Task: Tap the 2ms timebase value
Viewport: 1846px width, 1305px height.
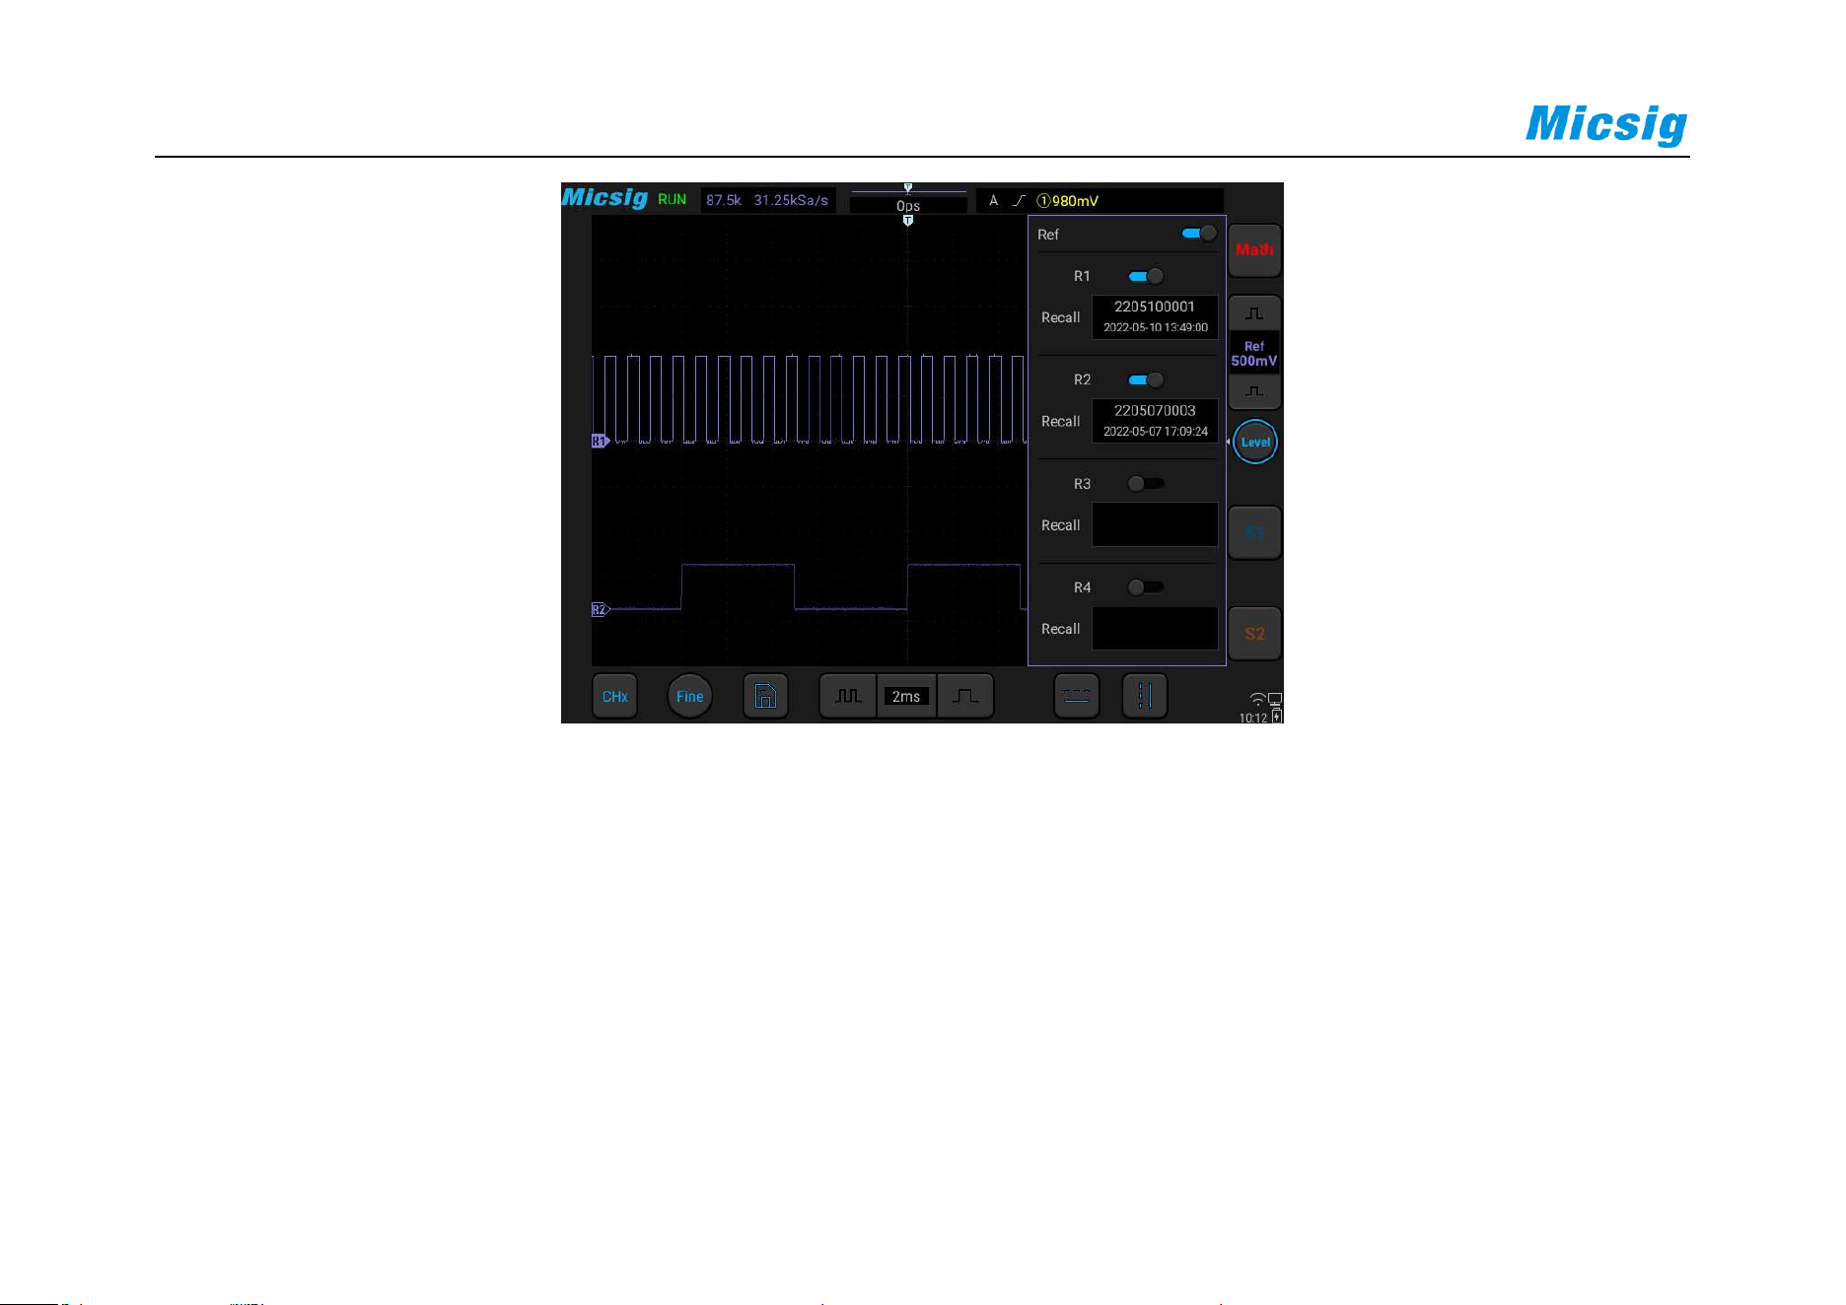Action: [906, 697]
